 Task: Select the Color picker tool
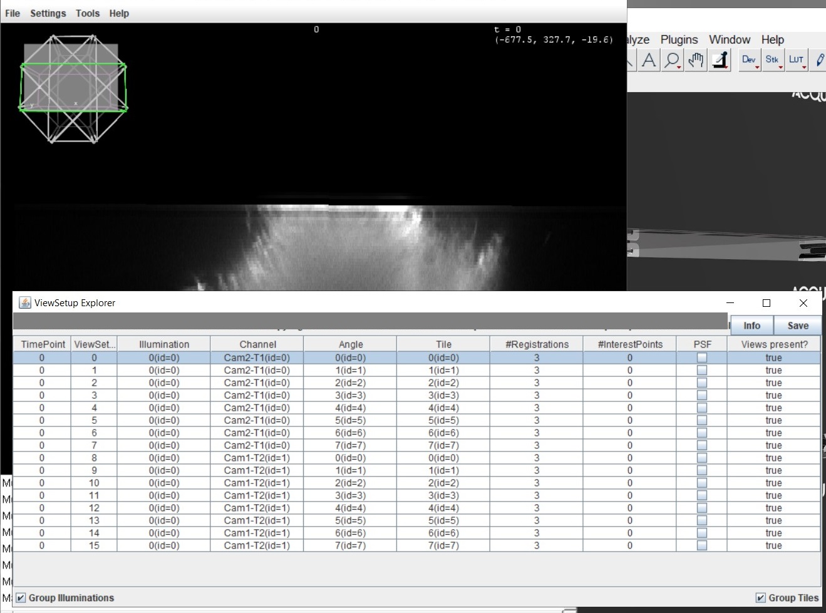pyautogui.click(x=719, y=59)
